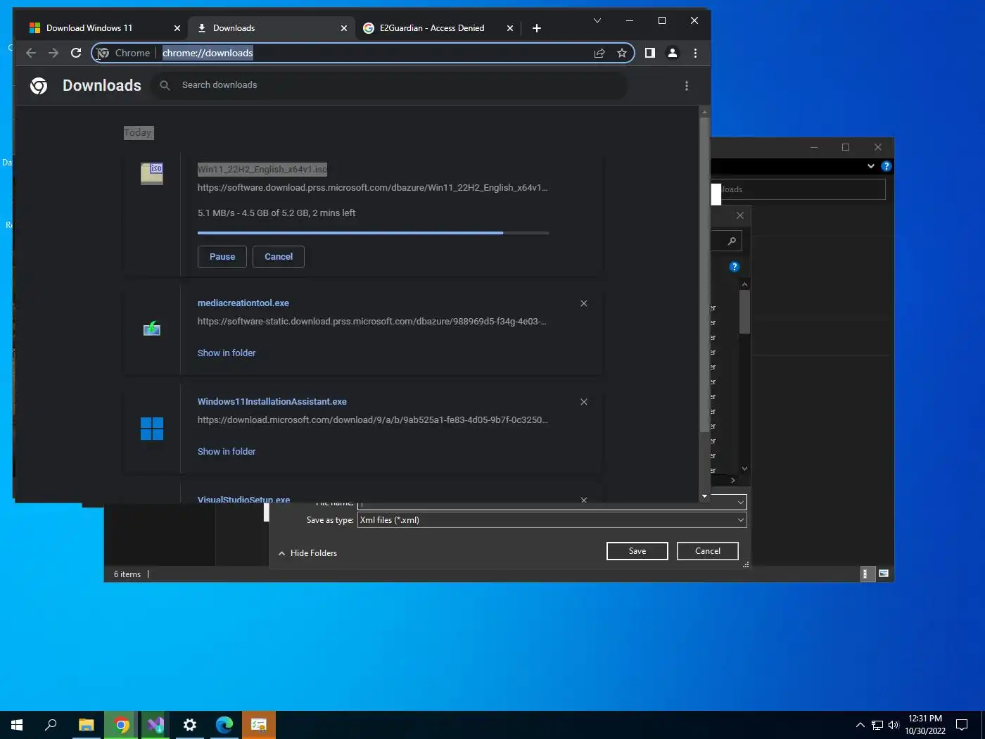Open a new Chrome tab

(x=537, y=28)
